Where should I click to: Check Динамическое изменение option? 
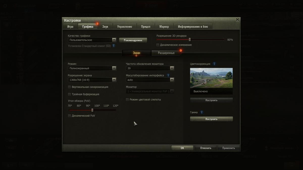[x=158, y=45]
